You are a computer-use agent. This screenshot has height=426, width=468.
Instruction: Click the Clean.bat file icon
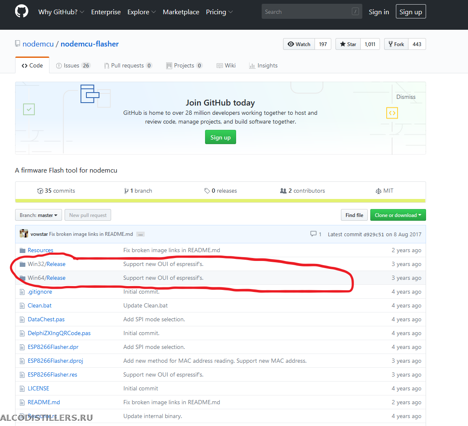[22, 305]
